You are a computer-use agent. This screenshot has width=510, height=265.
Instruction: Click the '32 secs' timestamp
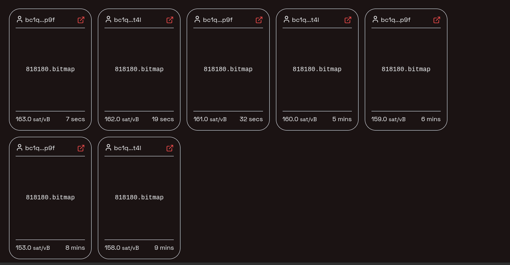point(251,119)
